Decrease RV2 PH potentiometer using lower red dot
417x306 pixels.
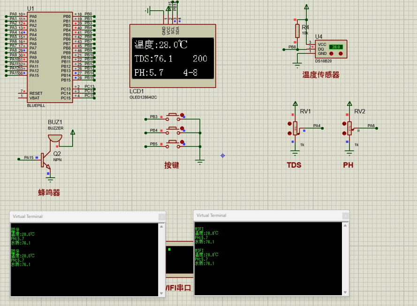click(x=343, y=133)
